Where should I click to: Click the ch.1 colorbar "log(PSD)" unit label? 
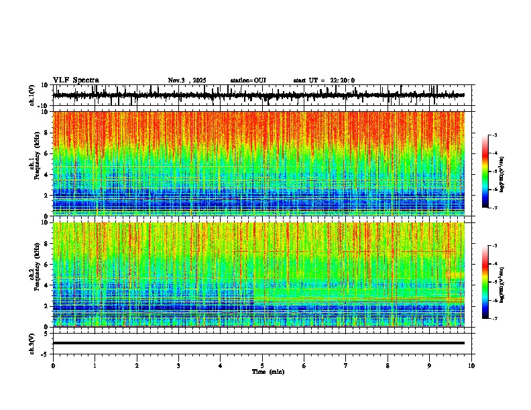(502, 174)
